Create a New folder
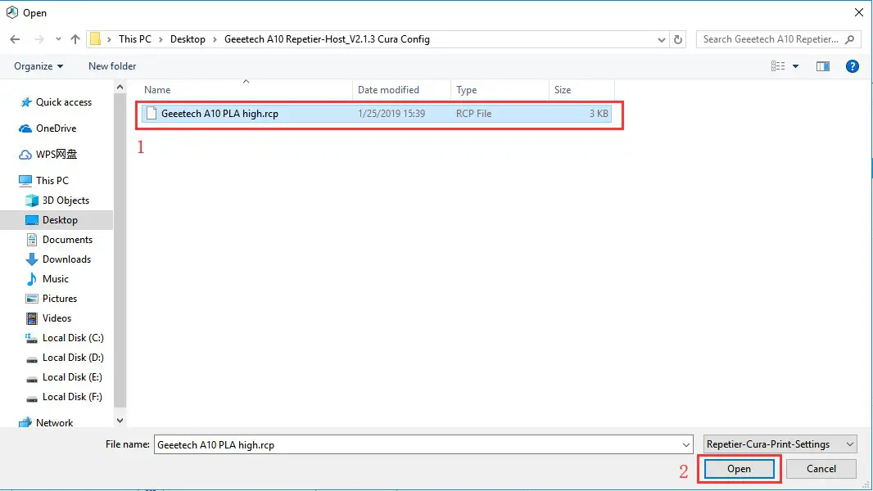This screenshot has width=873, height=491. coord(112,66)
